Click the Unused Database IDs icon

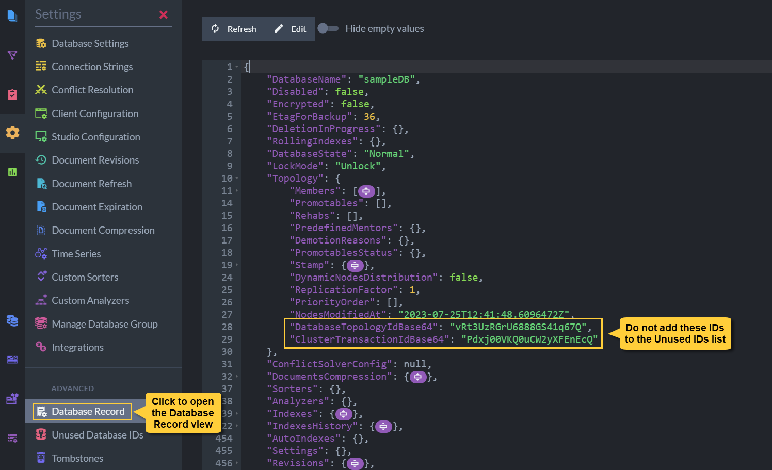[41, 434]
